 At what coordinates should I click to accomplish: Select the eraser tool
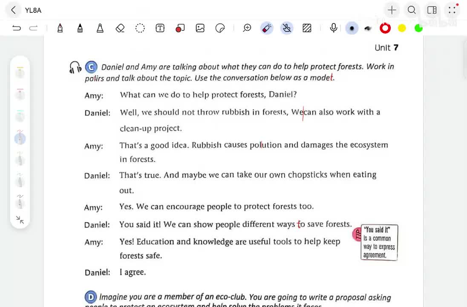click(120, 28)
